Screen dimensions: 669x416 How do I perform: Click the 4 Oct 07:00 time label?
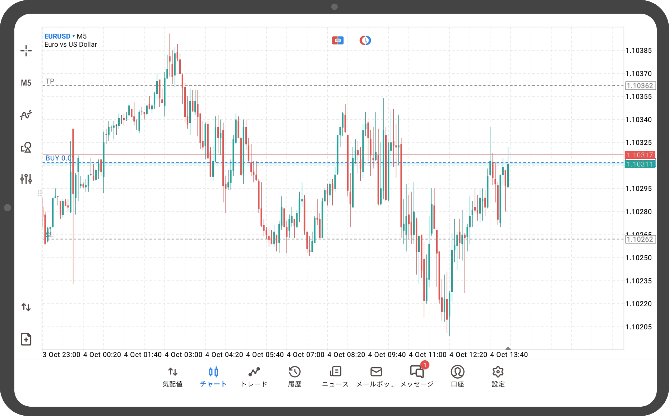click(x=306, y=355)
